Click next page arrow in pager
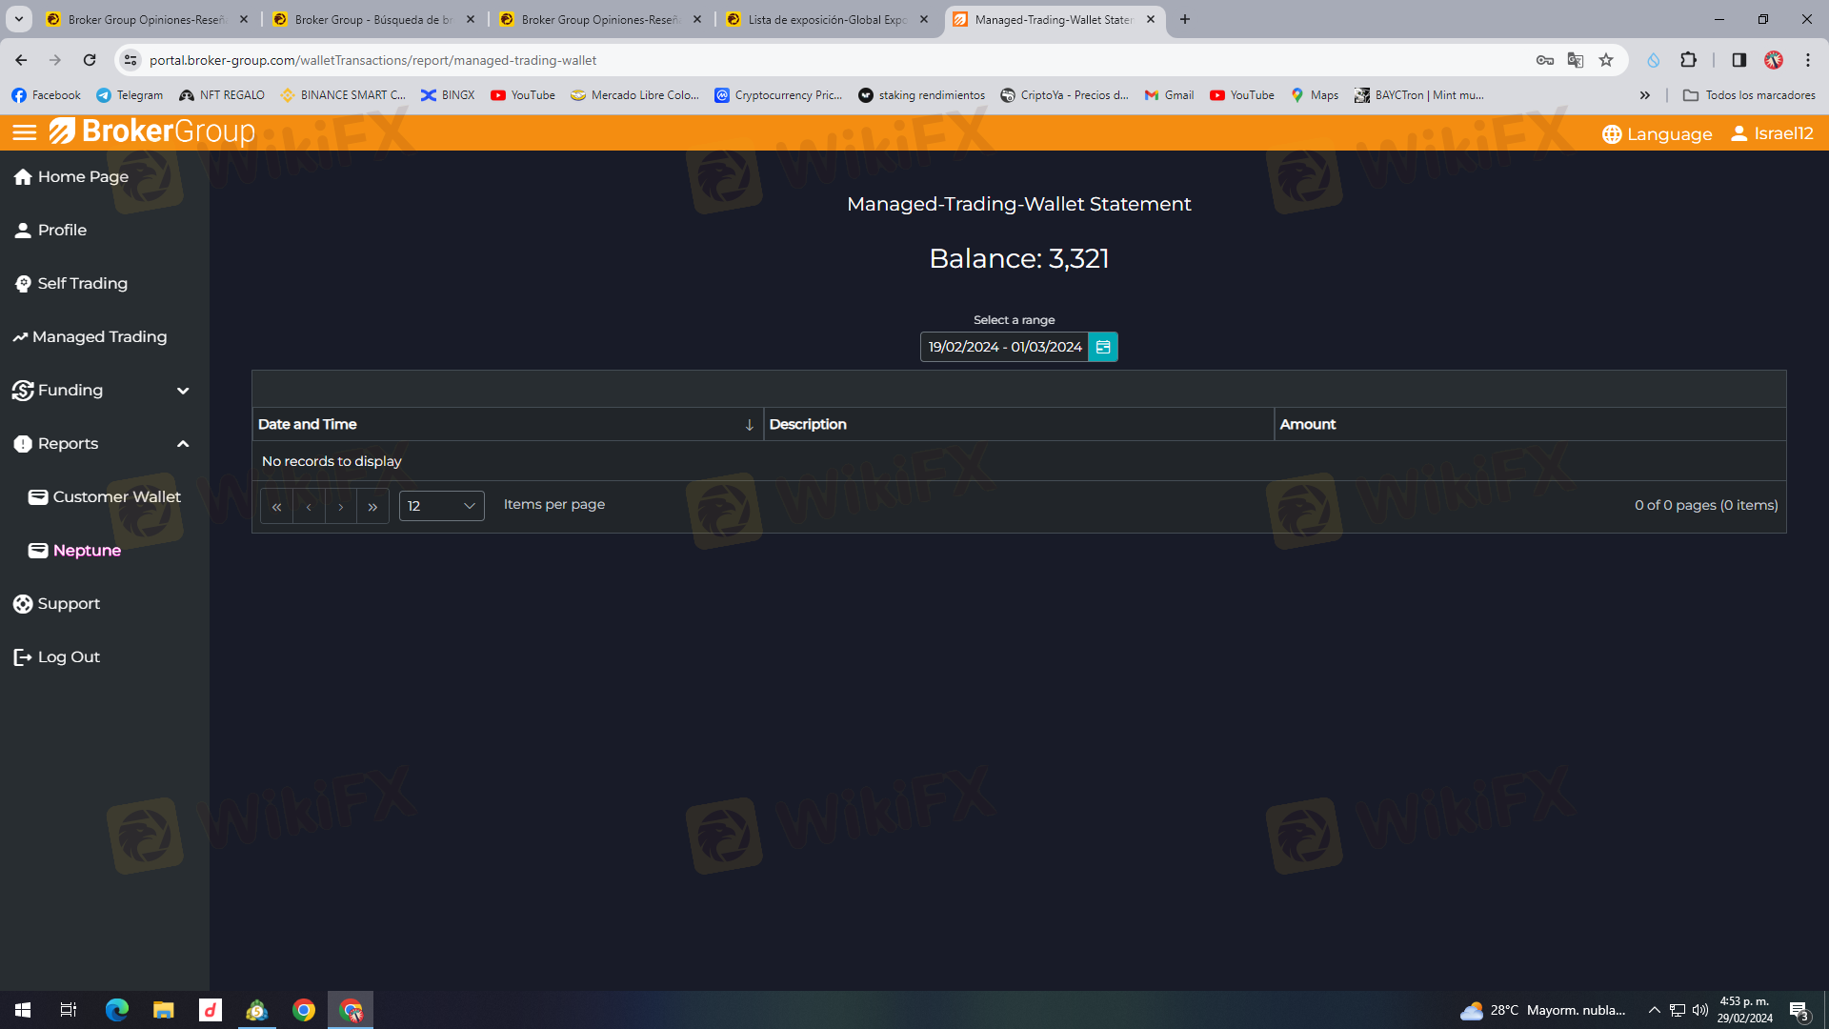The image size is (1829, 1029). pos(340,506)
